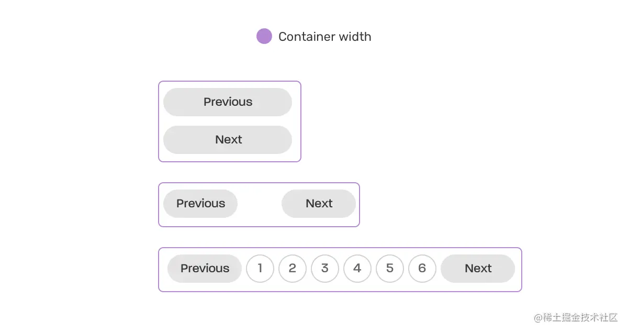Click the Container width legend label
Viewport: 628px width, 333px height.
[325, 37]
